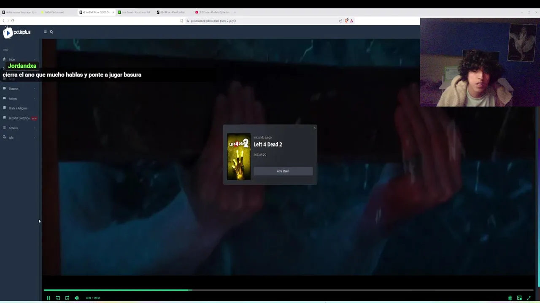540x303 pixels.
Task: Open Reportar Contenido in sidebar
Action: coord(19,118)
